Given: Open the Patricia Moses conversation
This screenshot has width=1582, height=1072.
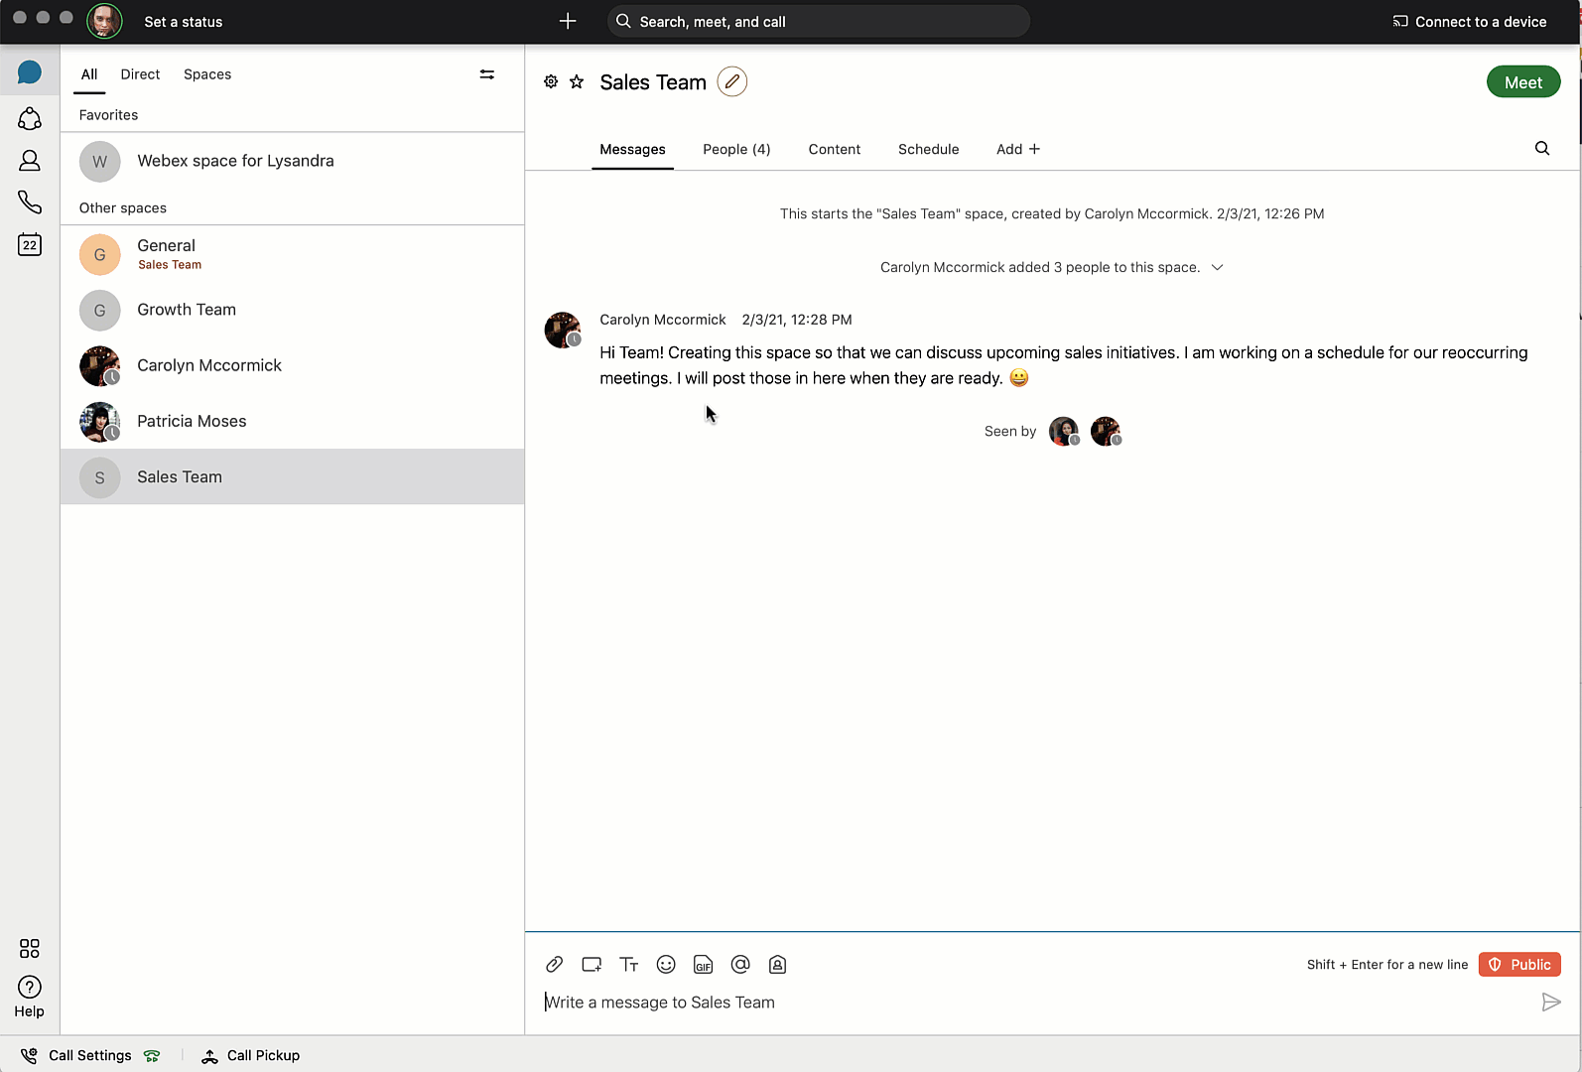Looking at the screenshot, I should point(293,421).
